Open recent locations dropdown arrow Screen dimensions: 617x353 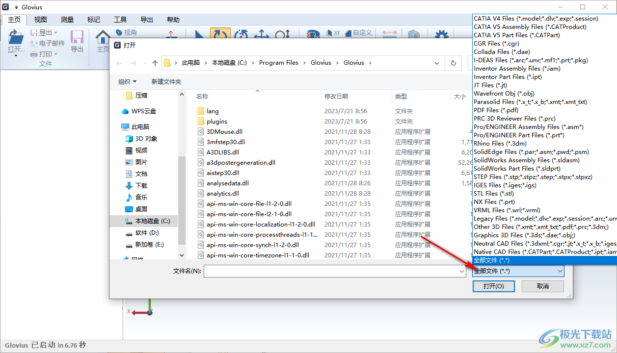point(144,63)
